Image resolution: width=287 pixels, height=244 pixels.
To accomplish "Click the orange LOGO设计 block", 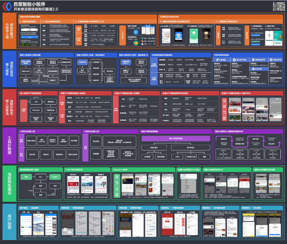I will tap(123, 35).
